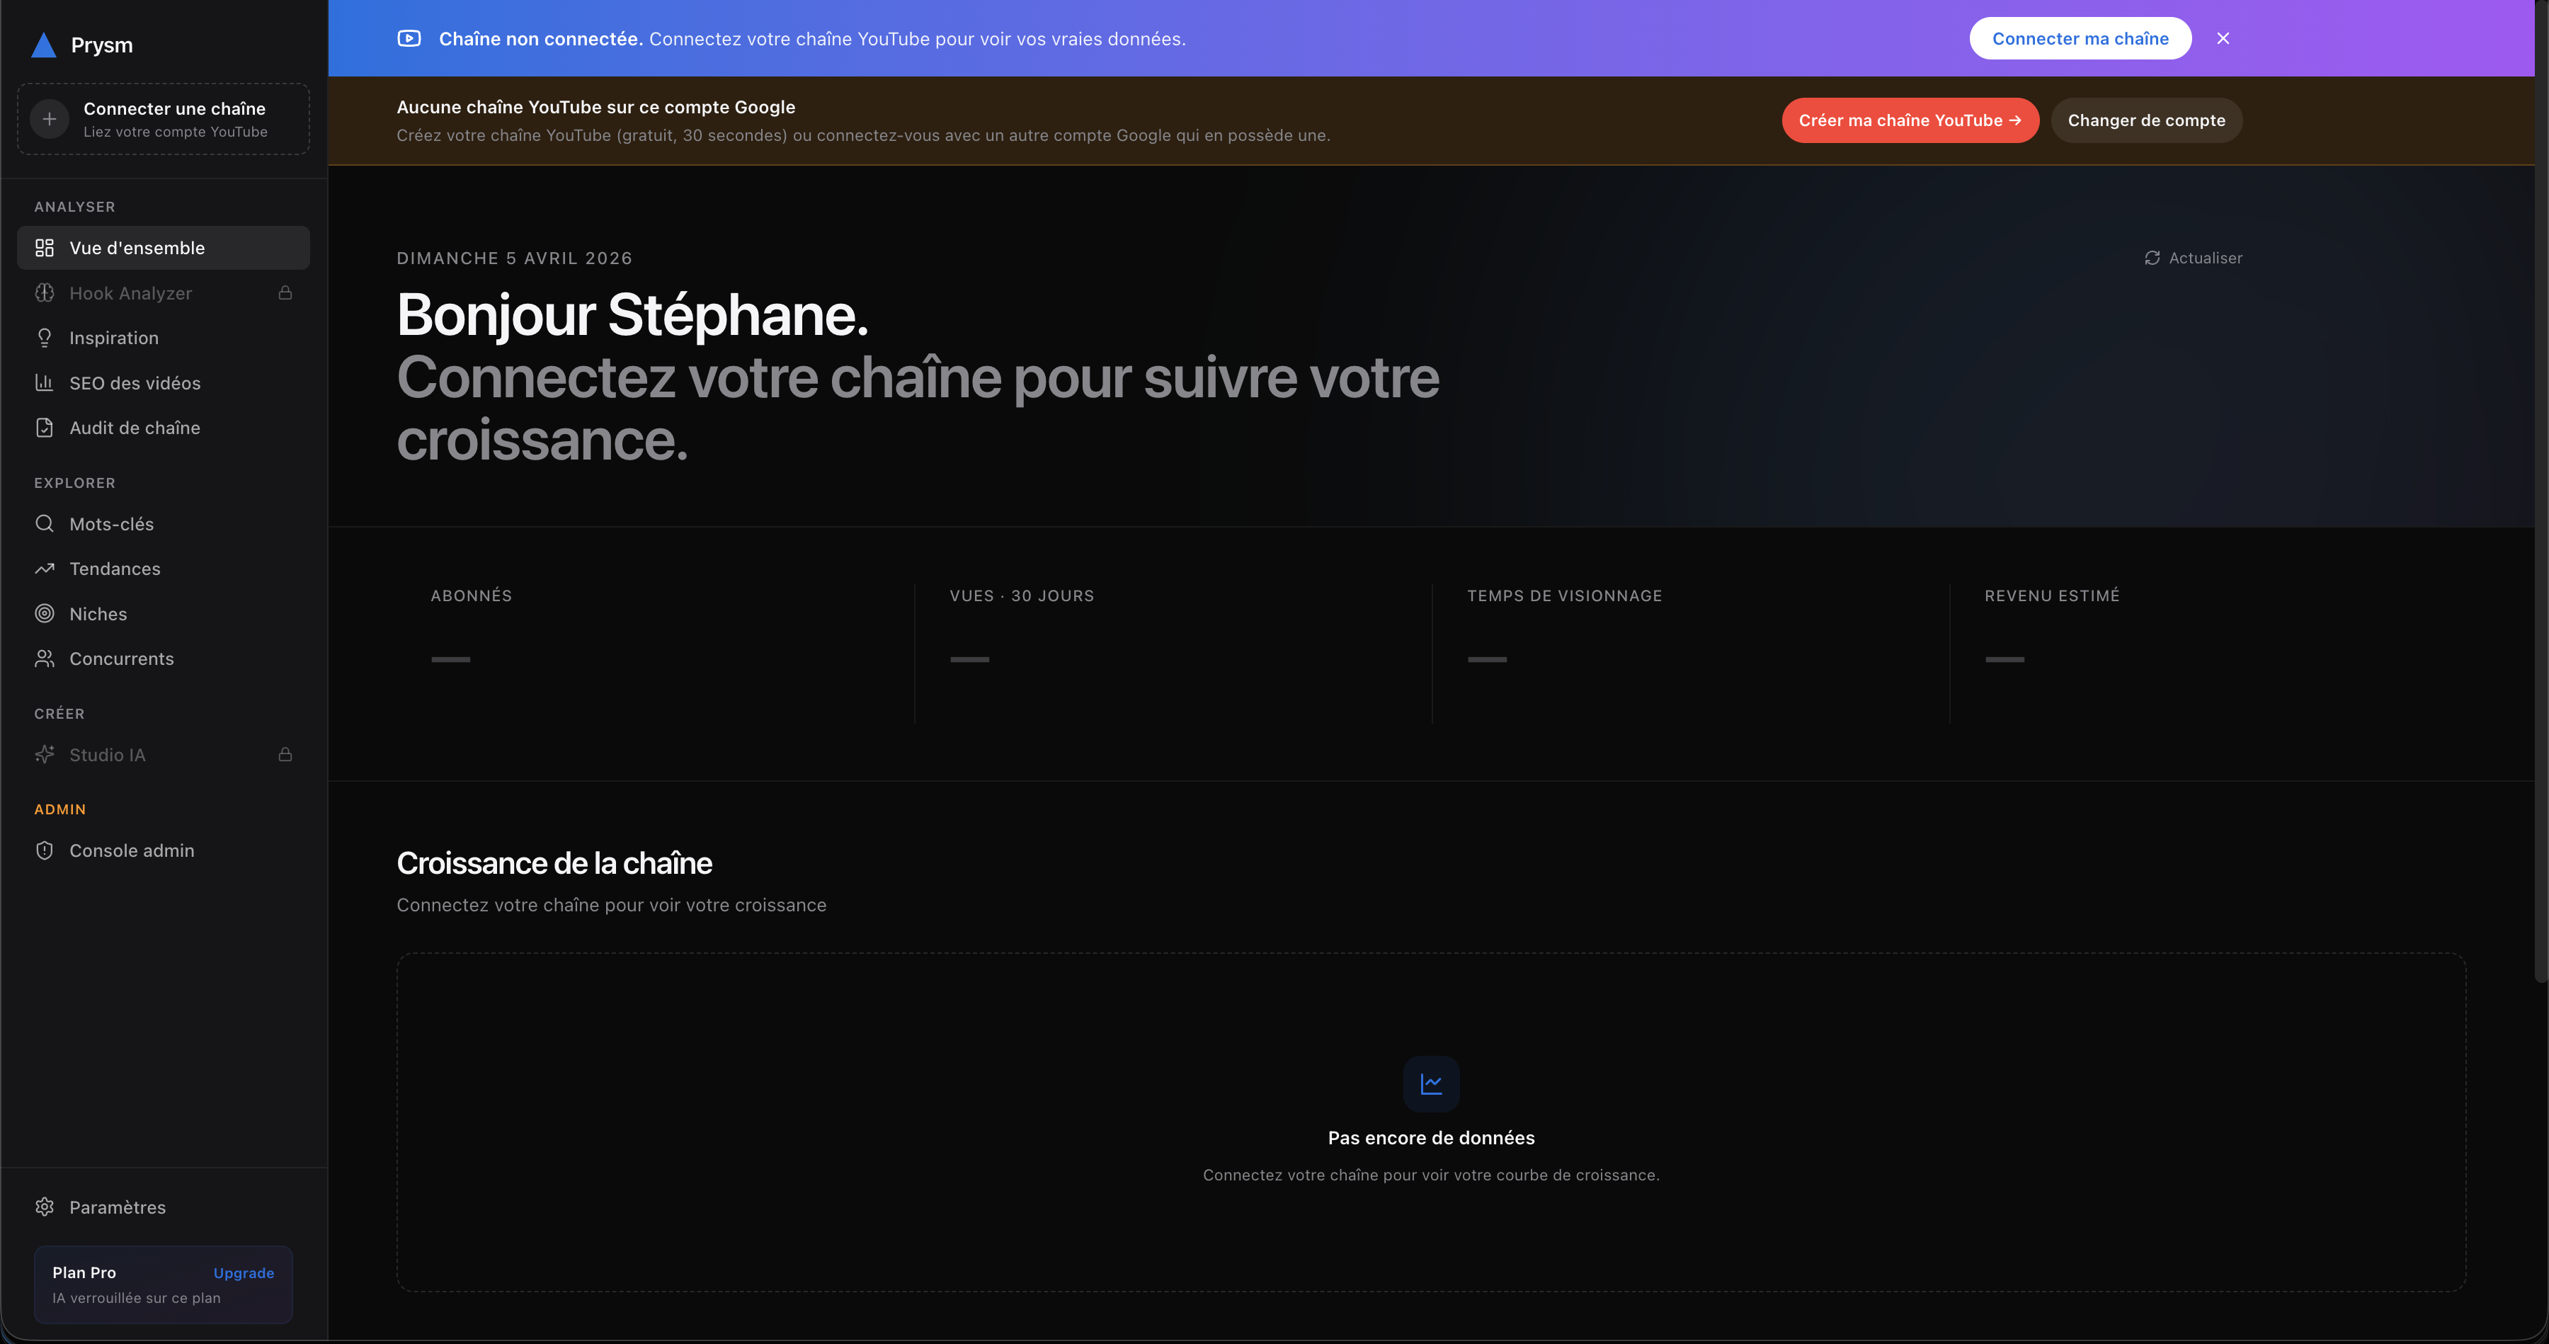Click the Studio IA lock icon
The height and width of the screenshot is (1344, 2549).
coord(285,755)
